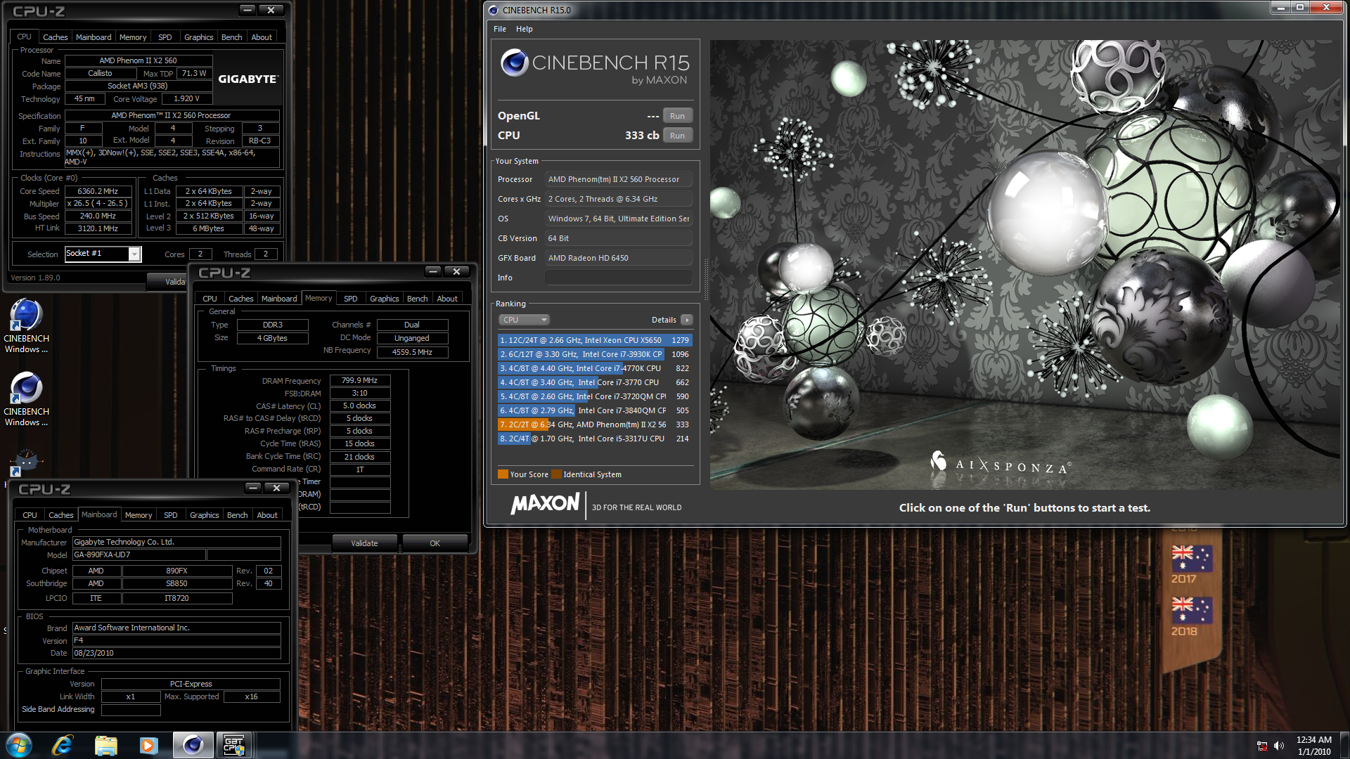Select CPU tab in memory CPU-Z window

tap(210, 299)
